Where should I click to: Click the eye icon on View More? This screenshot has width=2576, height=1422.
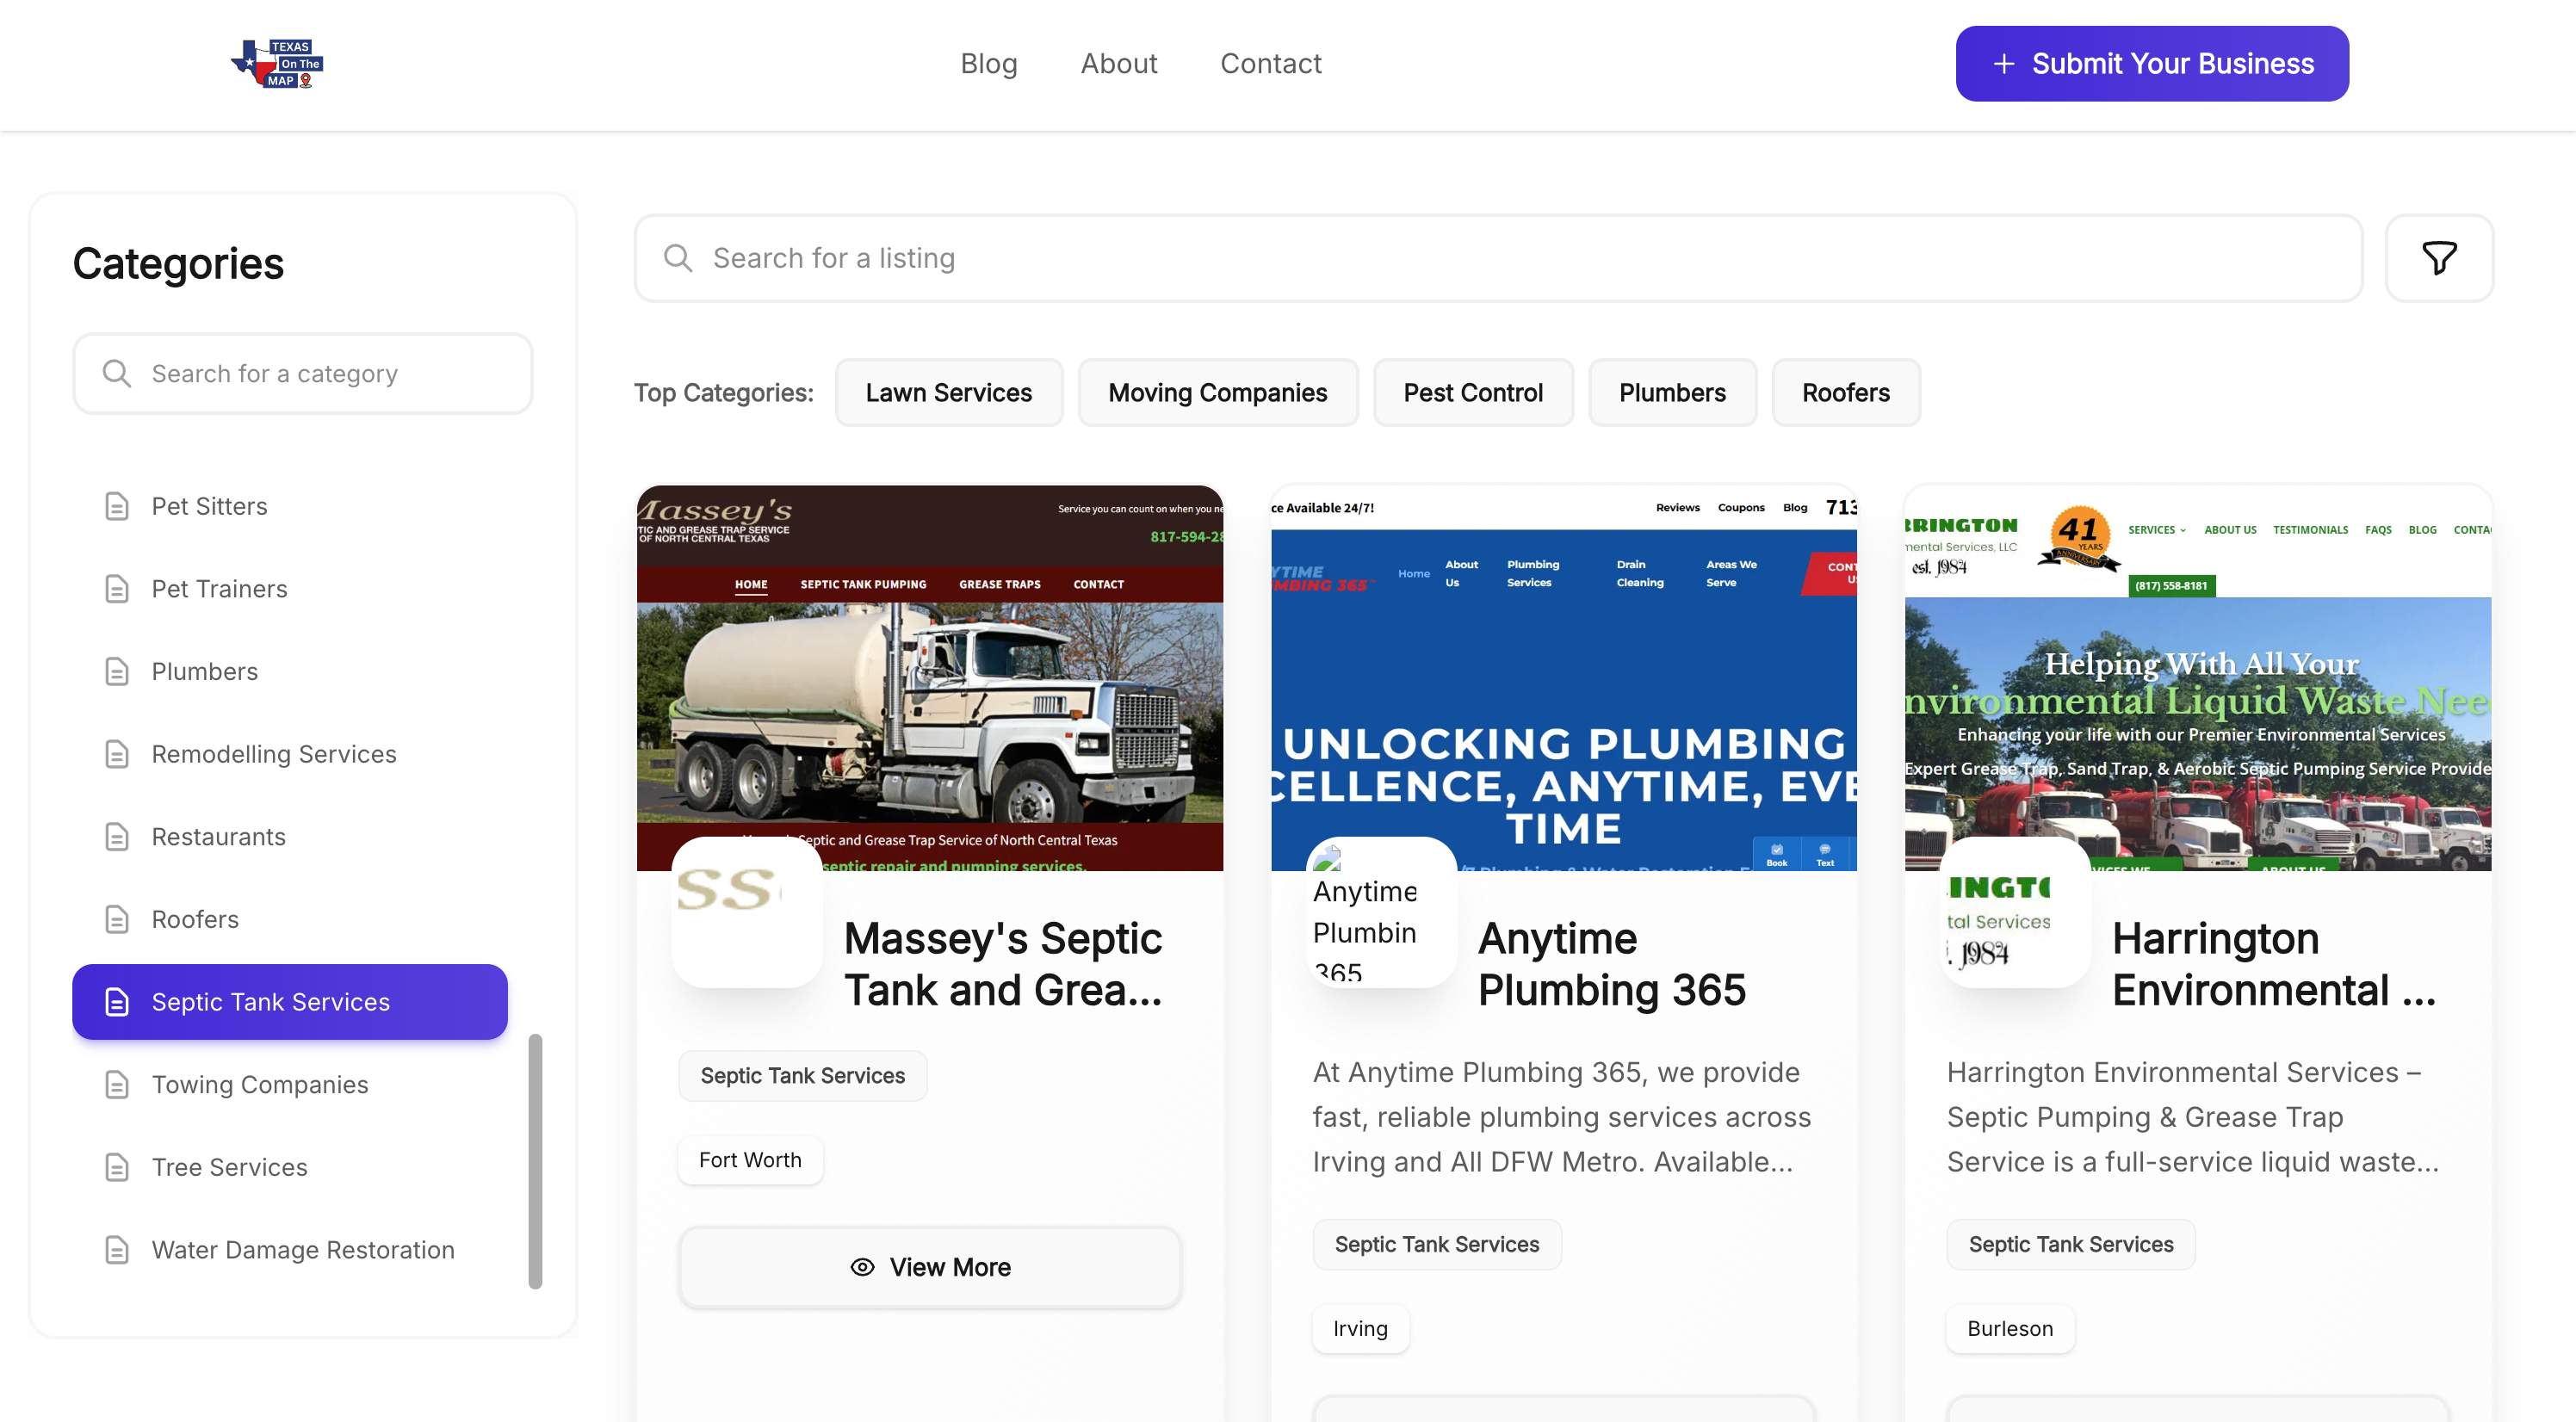[x=861, y=1267]
